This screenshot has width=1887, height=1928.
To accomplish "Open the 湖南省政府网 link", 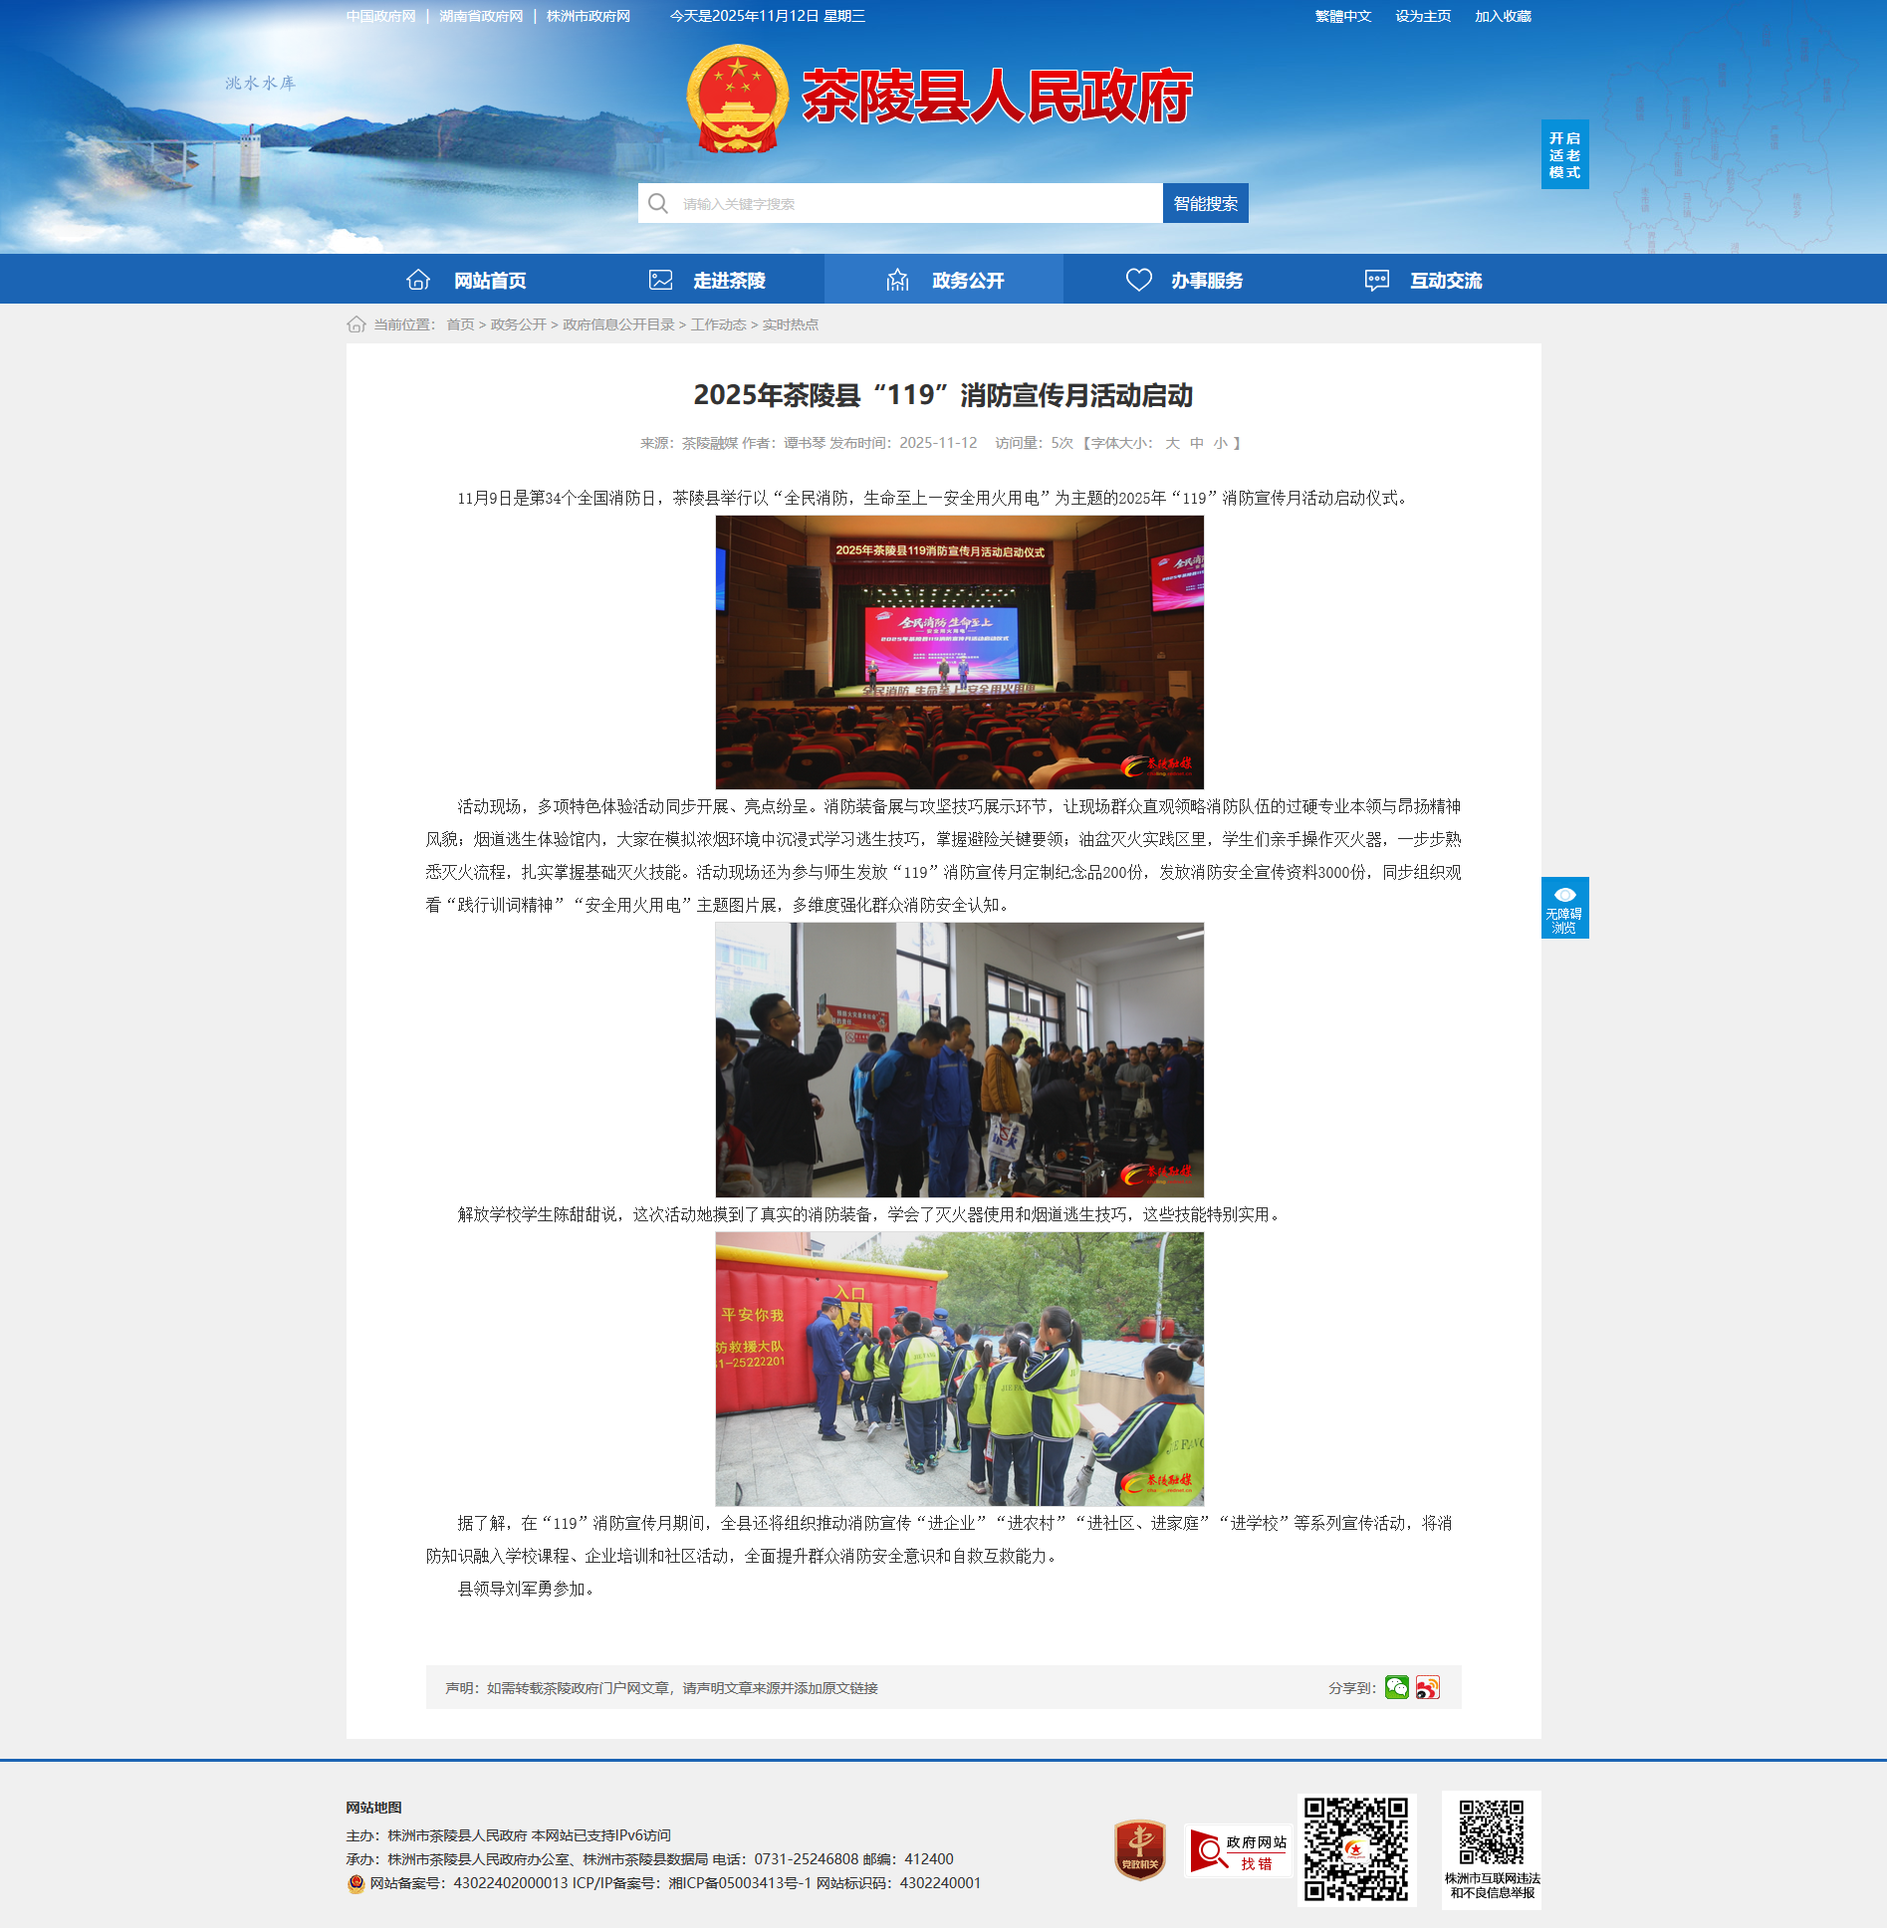I will pos(481,16).
